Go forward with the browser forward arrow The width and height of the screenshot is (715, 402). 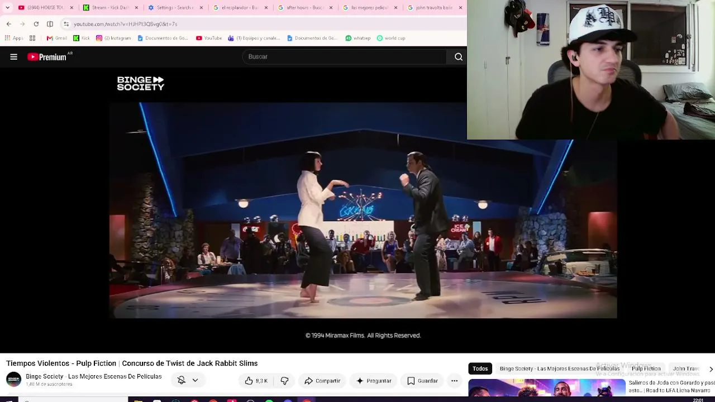coord(22,24)
